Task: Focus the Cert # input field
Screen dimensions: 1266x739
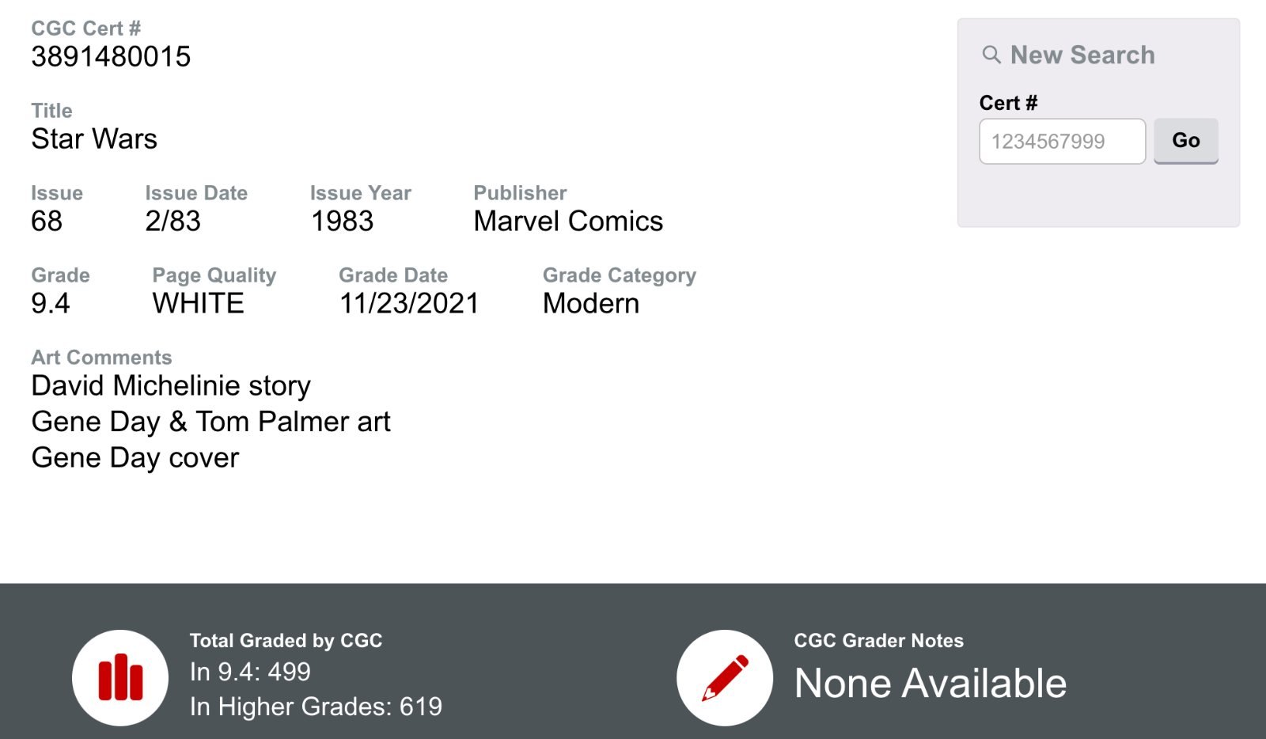Action: 1062,142
